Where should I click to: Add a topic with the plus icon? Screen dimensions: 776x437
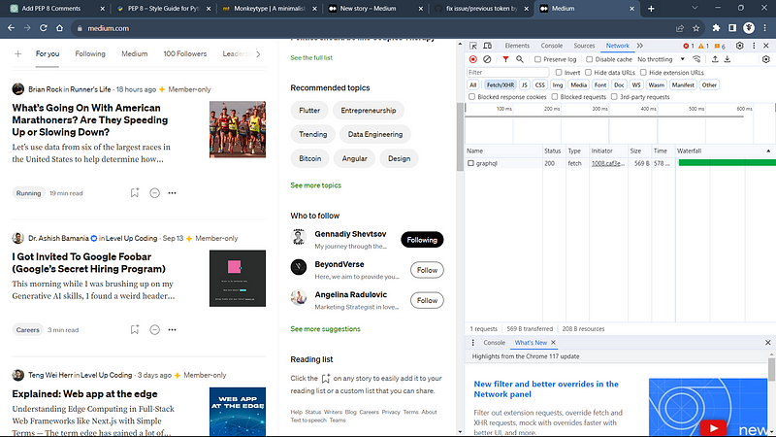[17, 53]
